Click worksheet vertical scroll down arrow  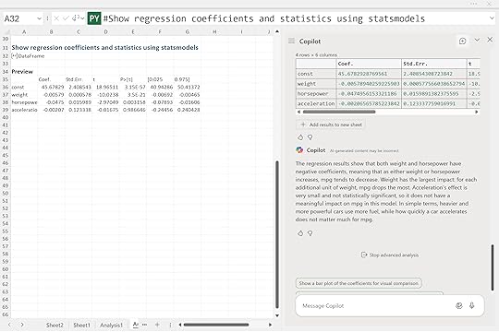coord(277,315)
